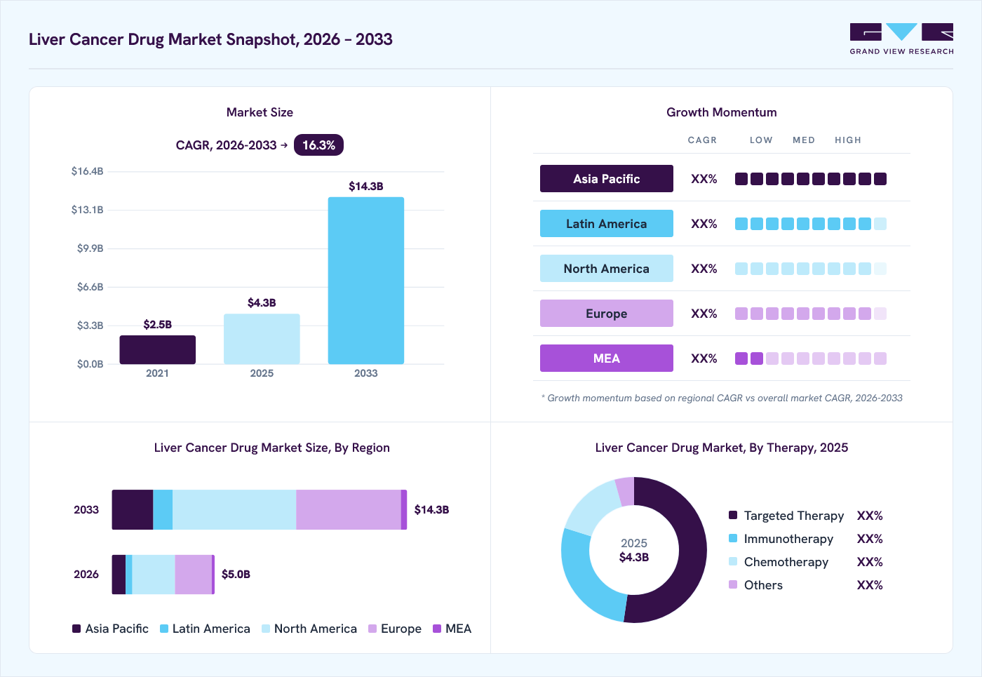Image resolution: width=982 pixels, height=677 pixels.
Task: Click the Others legend swatch
Action: pyautogui.click(x=733, y=584)
